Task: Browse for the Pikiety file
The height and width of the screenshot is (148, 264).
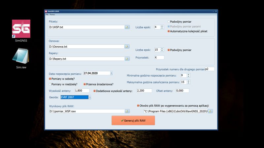Action: [x=127, y=27]
